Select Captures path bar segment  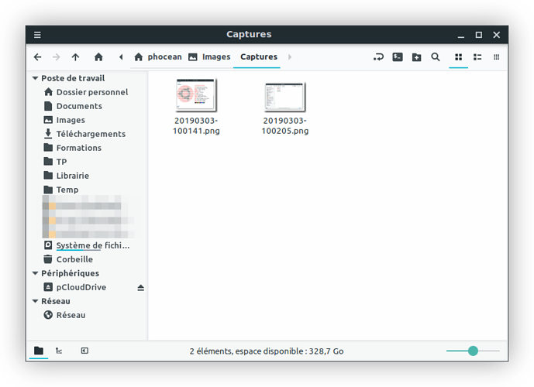[x=259, y=57]
